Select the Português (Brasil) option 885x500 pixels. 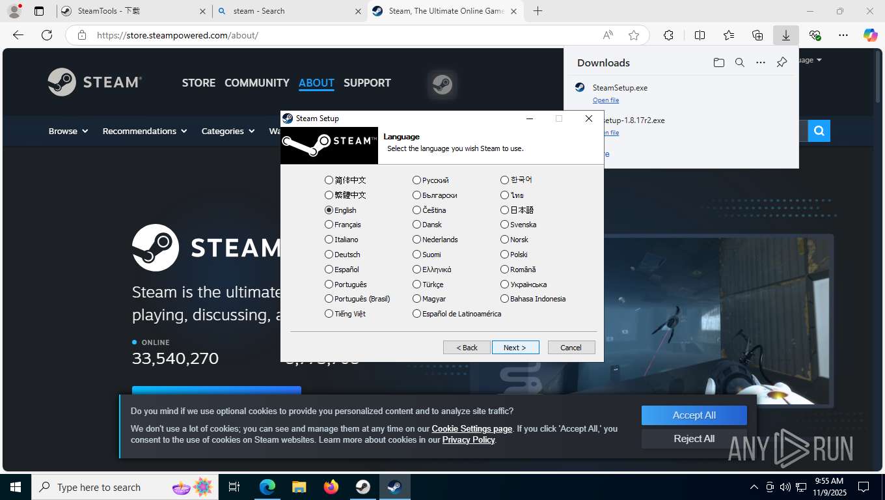click(357, 299)
